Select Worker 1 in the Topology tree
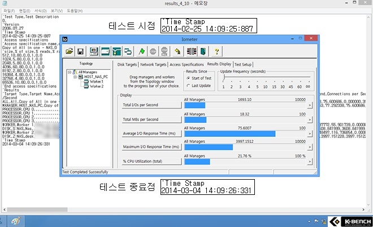Screen dimensions: 373x227 [x=96, y=81]
